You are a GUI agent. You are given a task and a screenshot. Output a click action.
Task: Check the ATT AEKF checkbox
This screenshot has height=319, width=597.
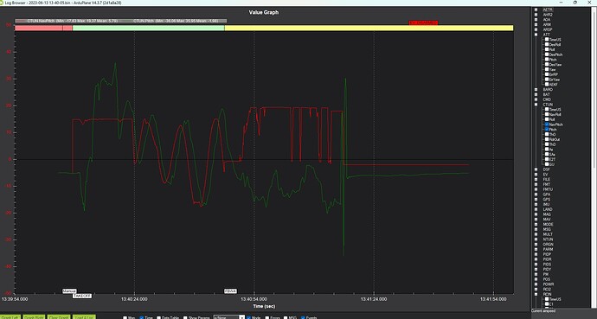[x=547, y=85]
